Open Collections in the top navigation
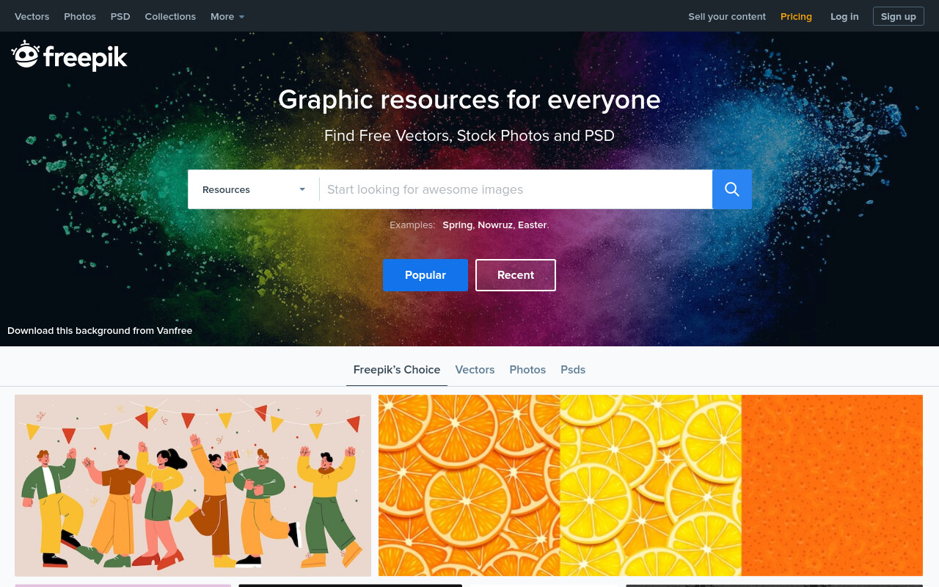Viewport: 939px width, 587px height. (x=170, y=16)
